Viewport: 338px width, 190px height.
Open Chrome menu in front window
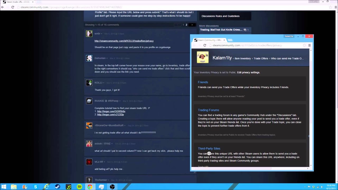[x=309, y=45]
